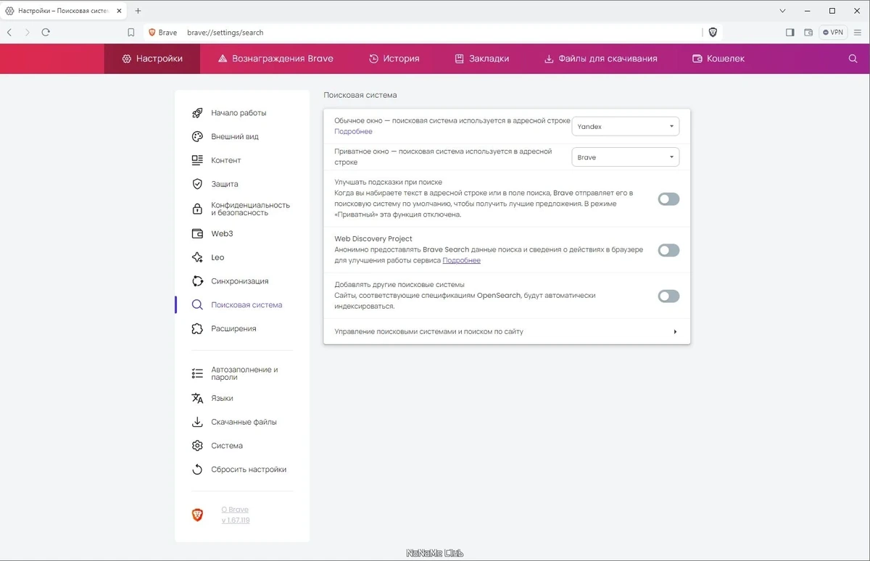The height and width of the screenshot is (561, 870).
Task: Open Внешний вид settings section
Action: point(235,136)
